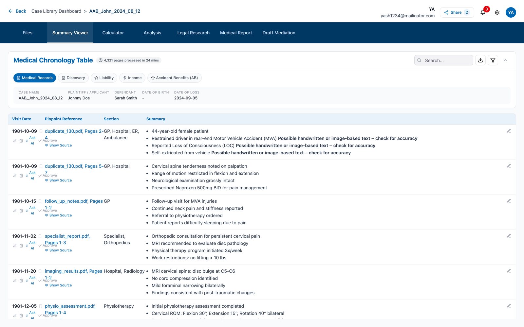
Task: Approve the duplicate_130.pdf Pages 5-7 entry
Action: (48, 175)
